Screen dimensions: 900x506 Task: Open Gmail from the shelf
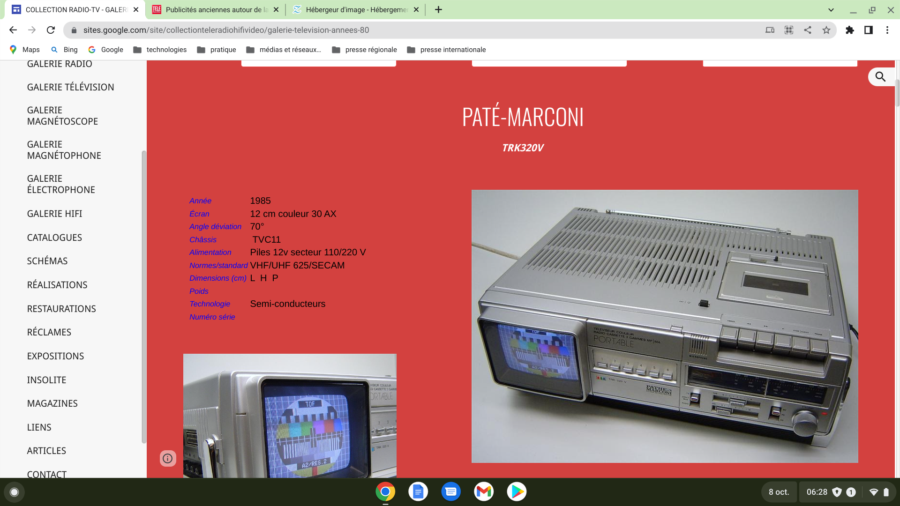tap(484, 491)
